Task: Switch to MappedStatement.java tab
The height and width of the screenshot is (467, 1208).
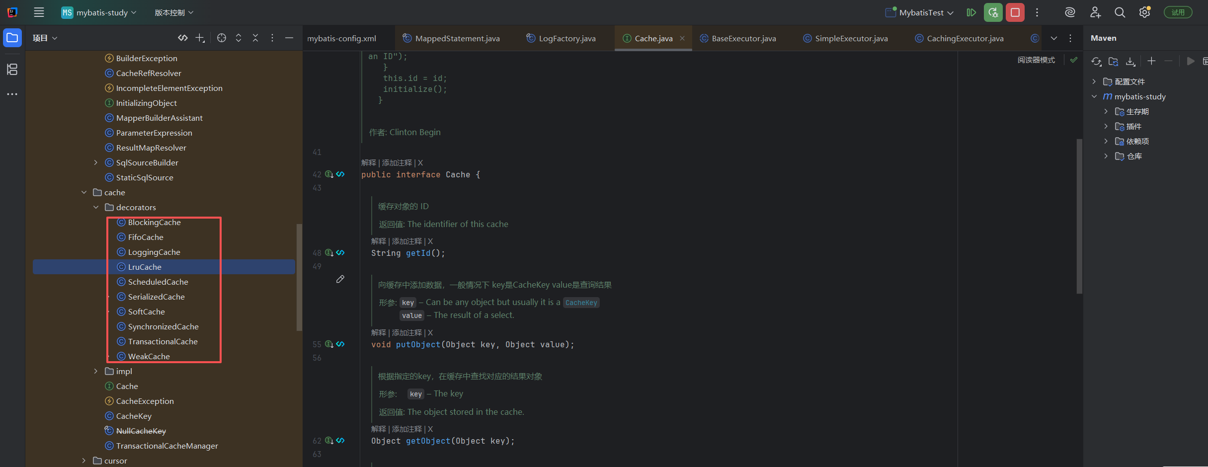Action: tap(451, 38)
